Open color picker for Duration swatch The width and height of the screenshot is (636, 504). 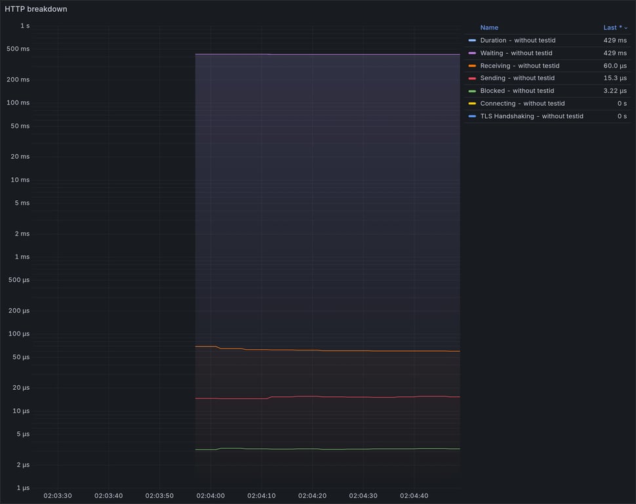click(x=471, y=40)
